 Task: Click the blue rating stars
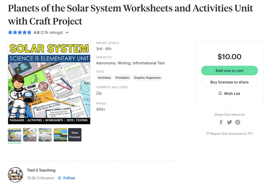click(20, 33)
